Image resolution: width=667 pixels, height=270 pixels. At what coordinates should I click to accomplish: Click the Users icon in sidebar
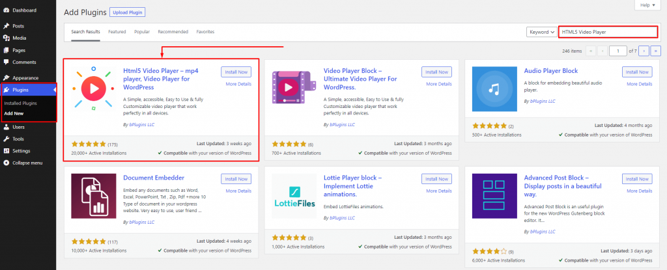coord(6,127)
